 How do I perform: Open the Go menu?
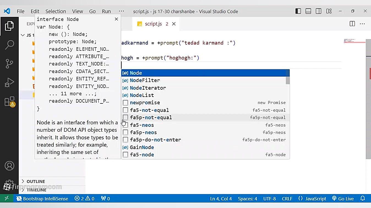[x=92, y=11]
